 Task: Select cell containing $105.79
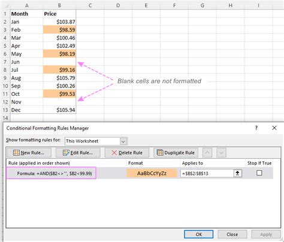click(59, 78)
